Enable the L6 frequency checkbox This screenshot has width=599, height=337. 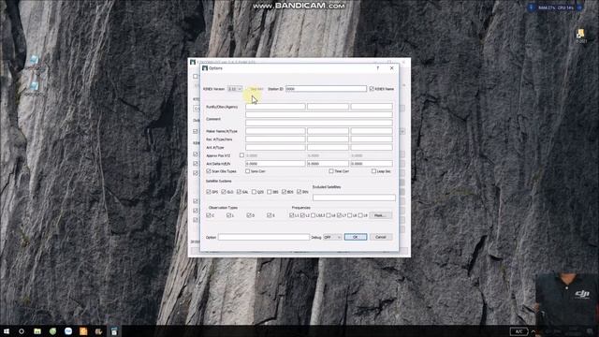click(x=329, y=215)
